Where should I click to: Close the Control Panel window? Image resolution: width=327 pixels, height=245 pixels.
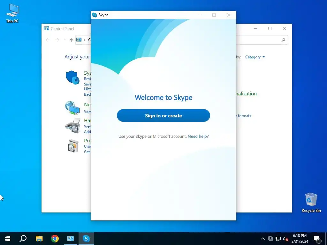[x=285, y=28]
